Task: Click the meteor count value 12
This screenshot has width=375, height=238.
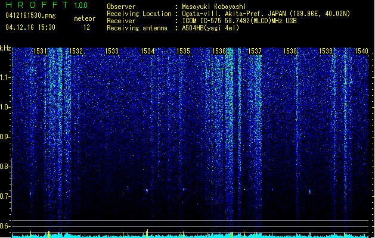Action: coord(86,27)
